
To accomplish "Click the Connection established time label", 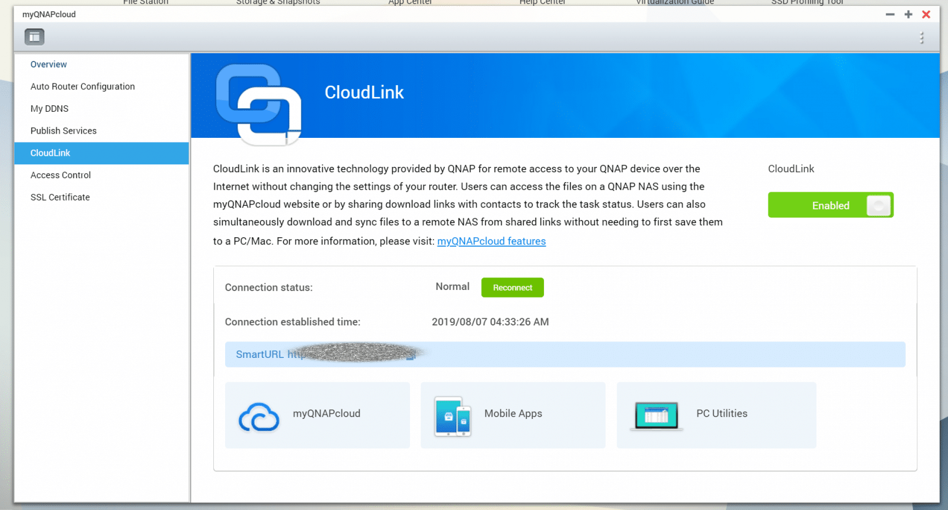I will click(293, 322).
